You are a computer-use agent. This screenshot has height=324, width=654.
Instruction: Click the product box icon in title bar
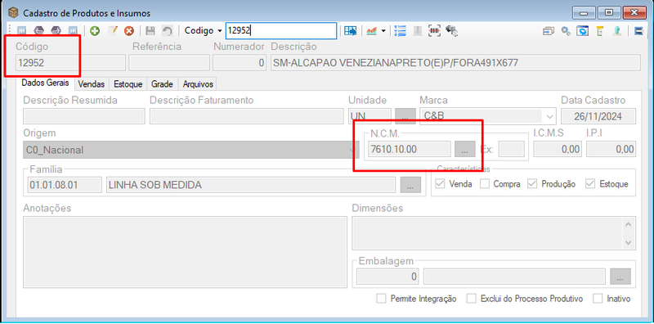click(13, 12)
